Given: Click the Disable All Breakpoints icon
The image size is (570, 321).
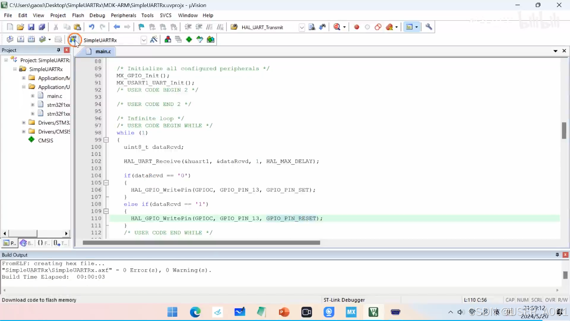Looking at the screenshot, I should (x=378, y=27).
